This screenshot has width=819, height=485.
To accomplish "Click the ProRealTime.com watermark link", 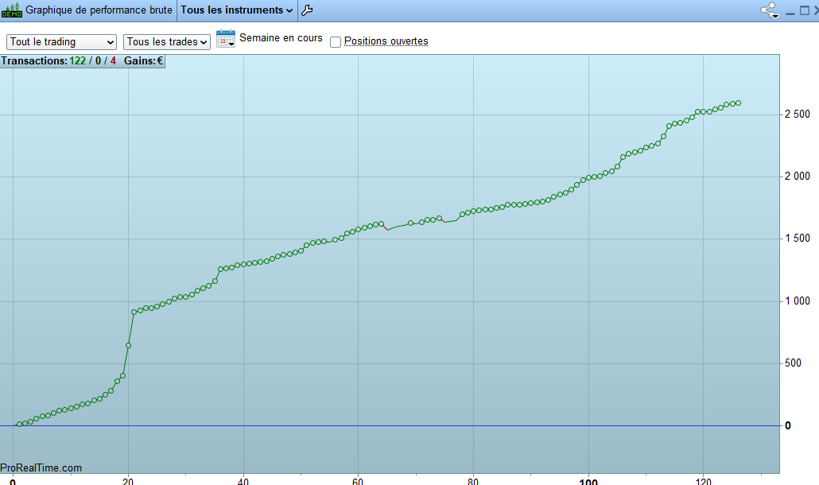I will (41, 468).
